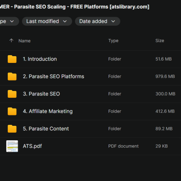Image resolution: width=181 pixels, height=181 pixels.
Task: Click the '979.6 MB' size value
Action: point(165,76)
